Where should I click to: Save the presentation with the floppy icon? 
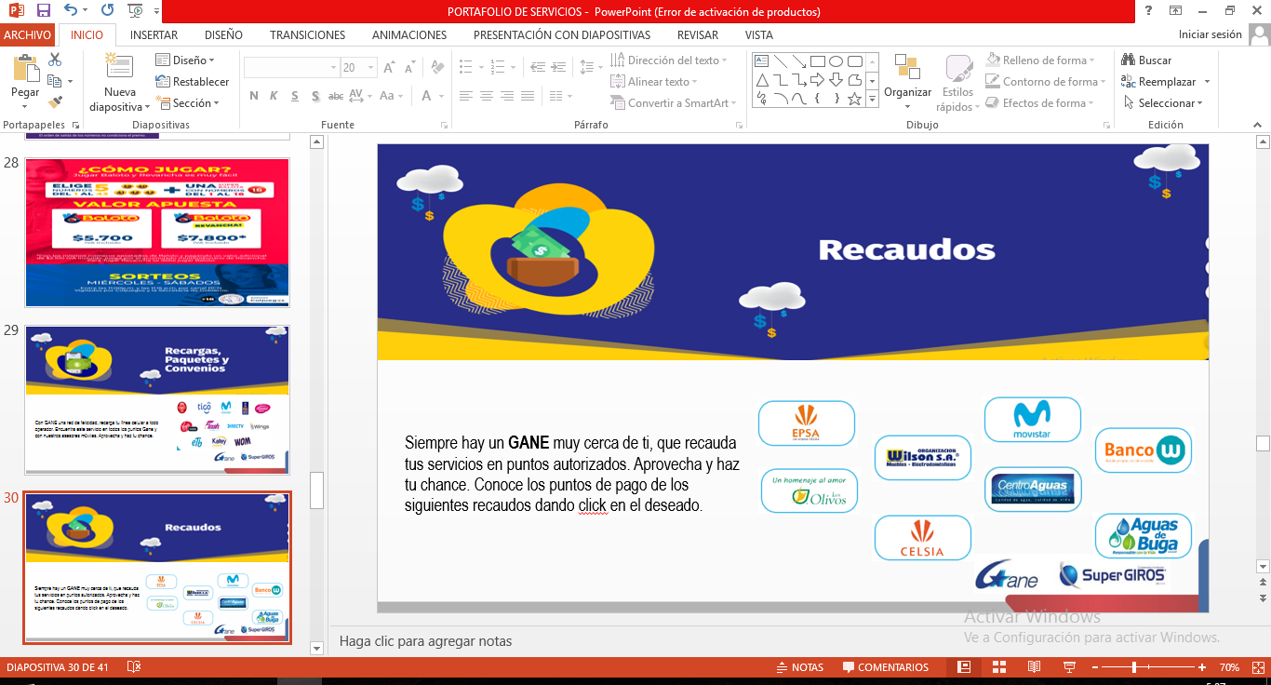click(44, 11)
